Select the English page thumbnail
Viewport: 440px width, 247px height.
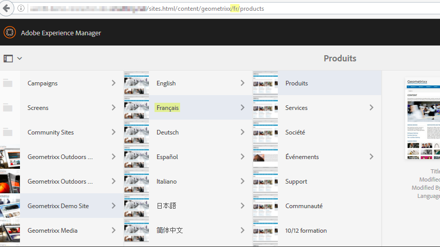(137, 83)
